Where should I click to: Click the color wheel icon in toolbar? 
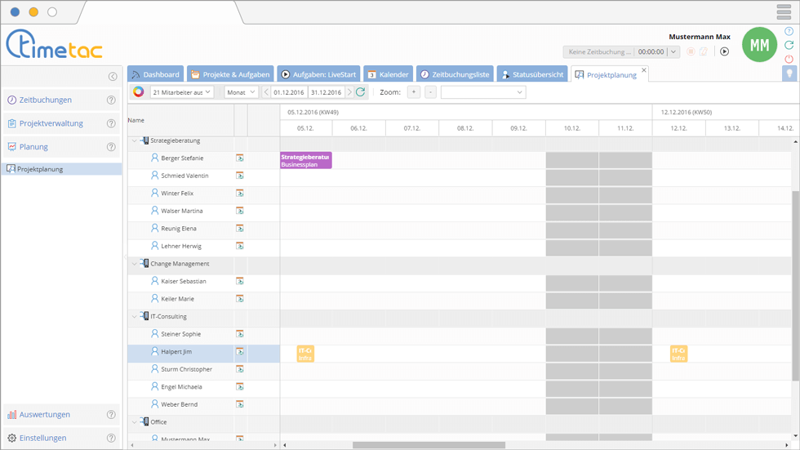click(x=139, y=92)
